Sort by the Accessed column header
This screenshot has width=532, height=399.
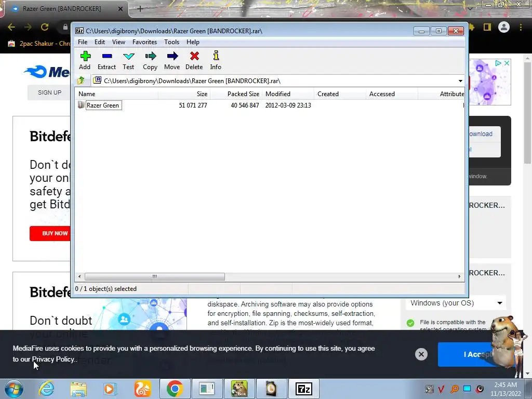(x=392, y=94)
